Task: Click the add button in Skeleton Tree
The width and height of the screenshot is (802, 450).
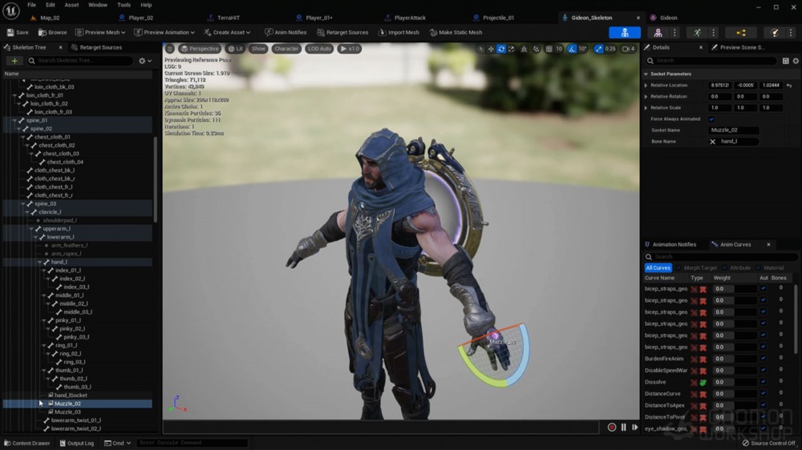Action: [14, 61]
